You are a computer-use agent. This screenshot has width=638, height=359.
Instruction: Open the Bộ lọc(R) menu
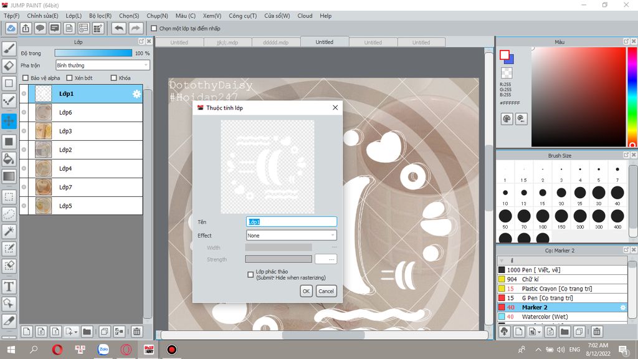coord(100,16)
